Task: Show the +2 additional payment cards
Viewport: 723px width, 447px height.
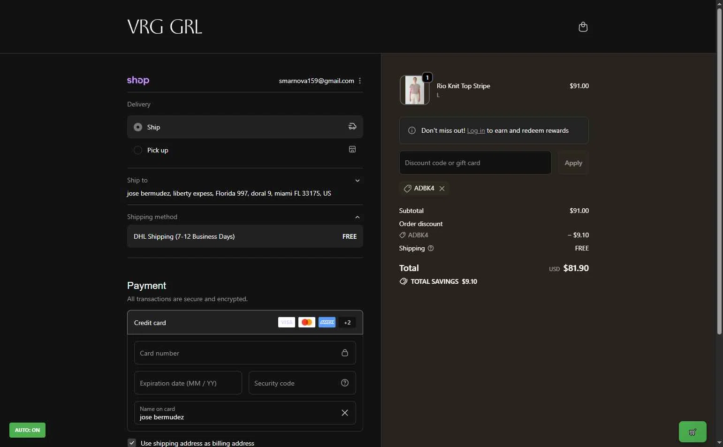Action: click(347, 322)
